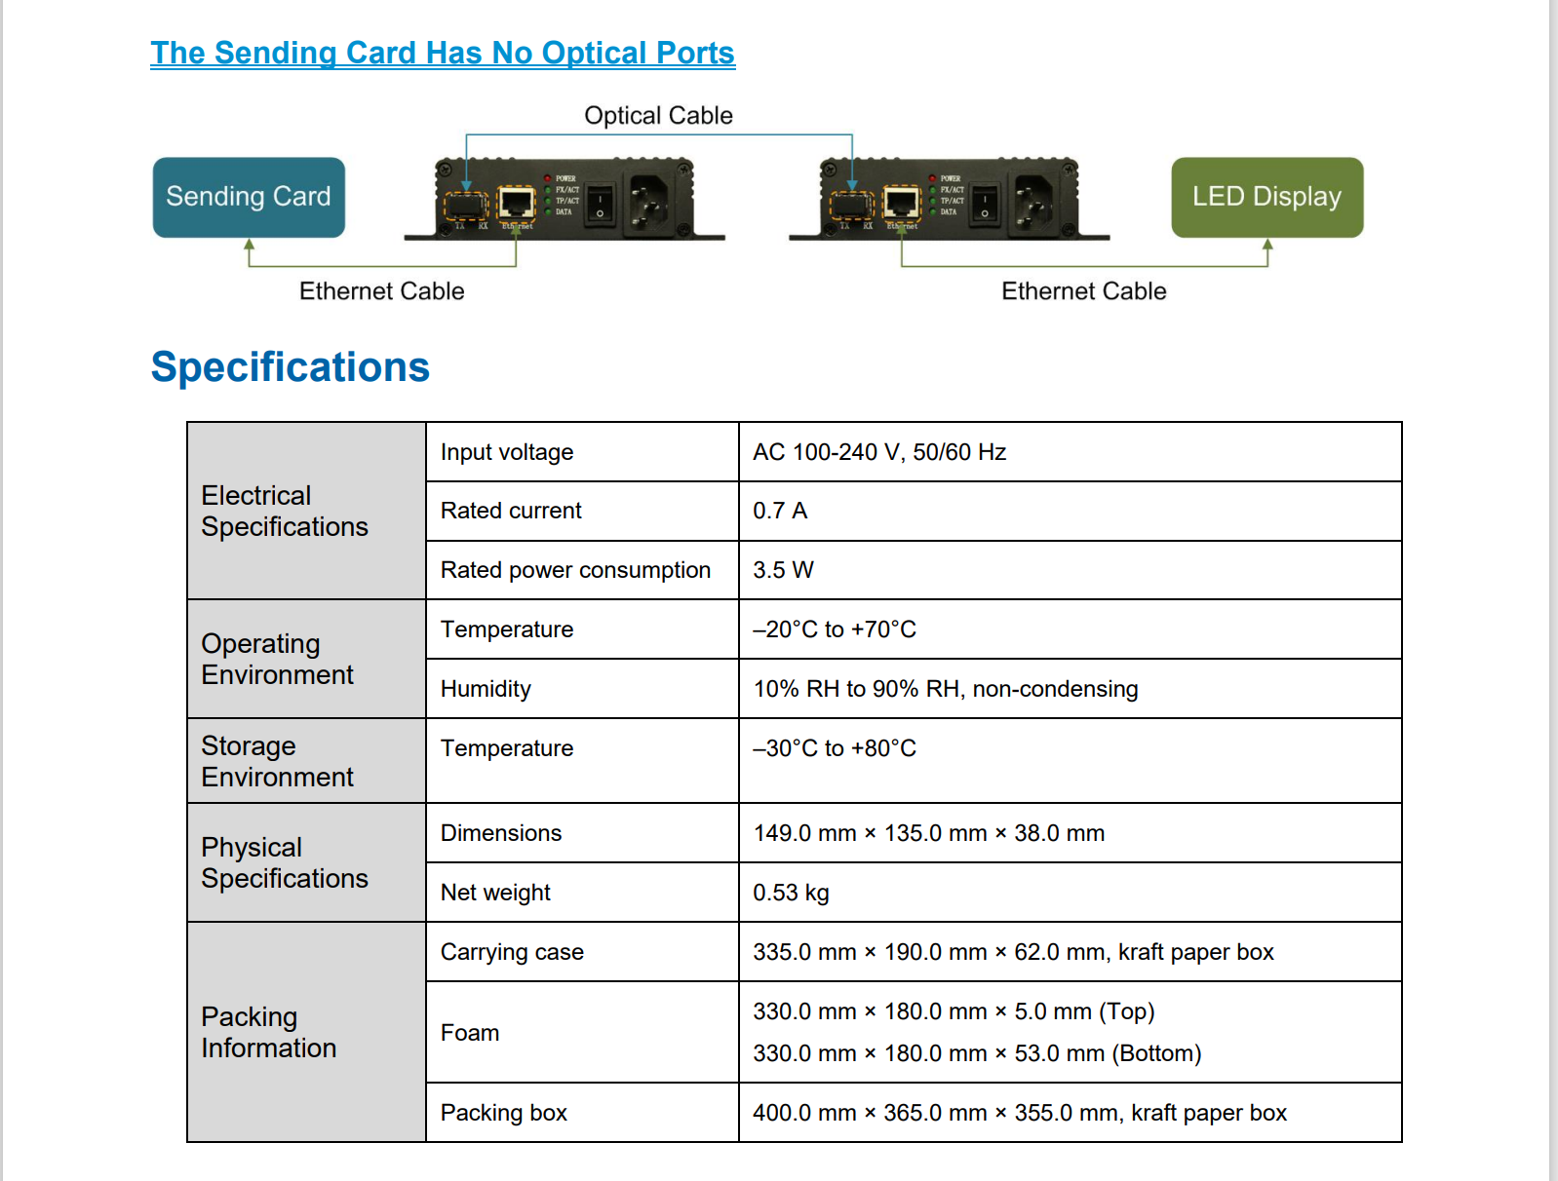Click the green LED Display box
The height and width of the screenshot is (1181, 1558).
(1266, 197)
